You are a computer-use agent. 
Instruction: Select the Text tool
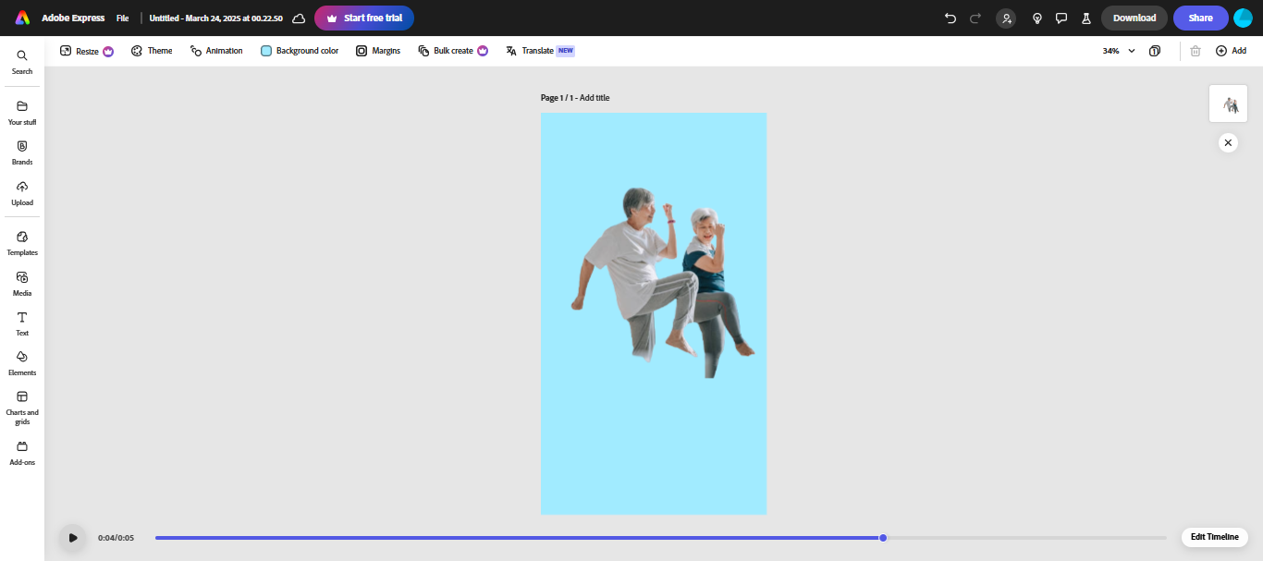click(22, 323)
